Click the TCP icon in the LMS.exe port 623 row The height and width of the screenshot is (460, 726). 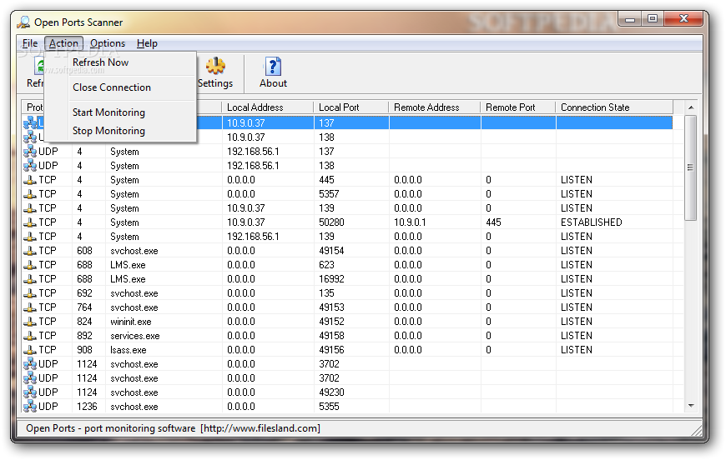coord(30,265)
